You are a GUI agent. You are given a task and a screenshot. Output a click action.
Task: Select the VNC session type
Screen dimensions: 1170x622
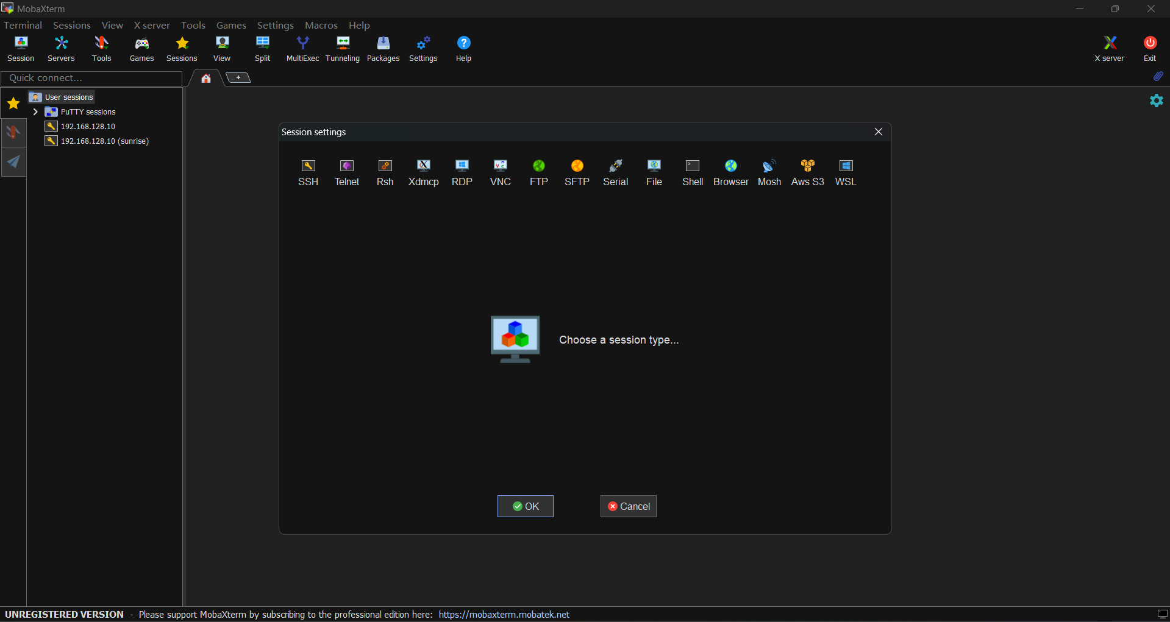[500, 172]
